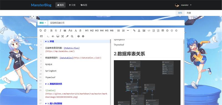Insert an unordered bullet list
This screenshot has width=222, height=105.
coord(118,30)
